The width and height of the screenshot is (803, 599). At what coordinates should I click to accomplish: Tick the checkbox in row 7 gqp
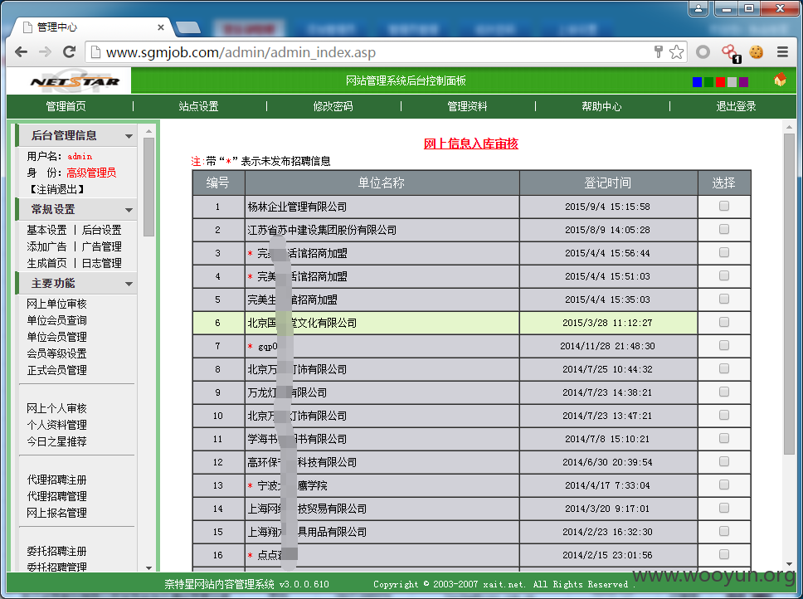pyautogui.click(x=724, y=346)
